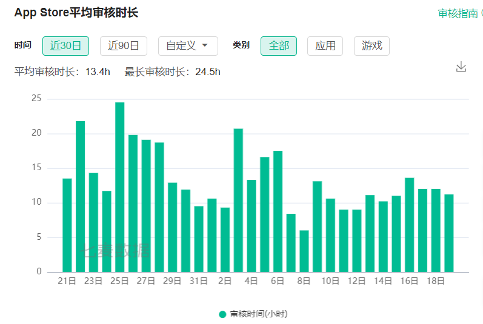The width and height of the screenshot is (483, 324).
Task: Click the bar for 21日
Action: tap(67, 225)
